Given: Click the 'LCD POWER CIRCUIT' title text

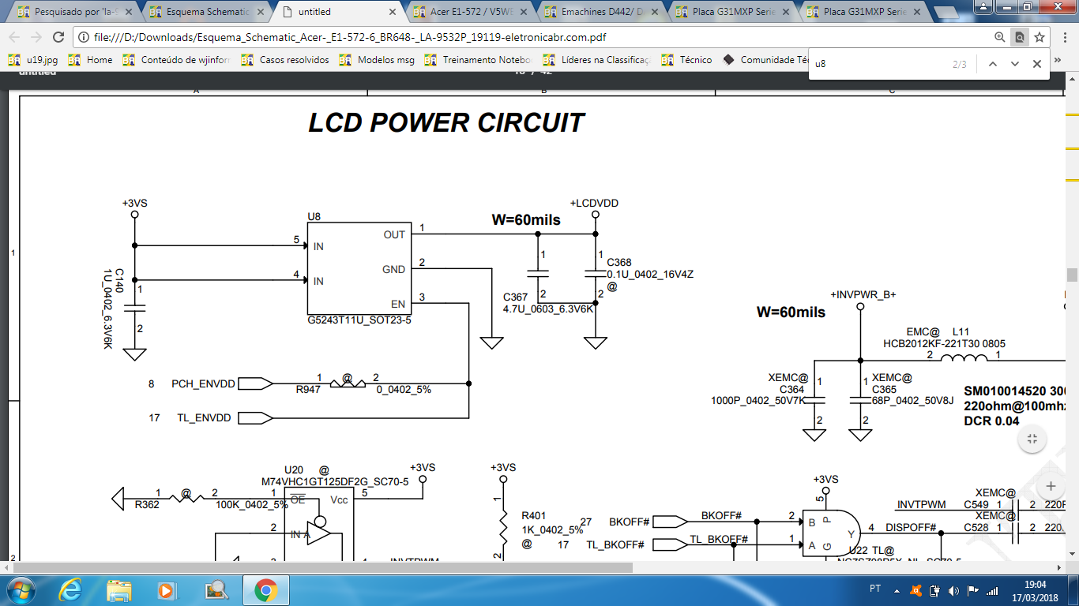Looking at the screenshot, I should (x=446, y=123).
